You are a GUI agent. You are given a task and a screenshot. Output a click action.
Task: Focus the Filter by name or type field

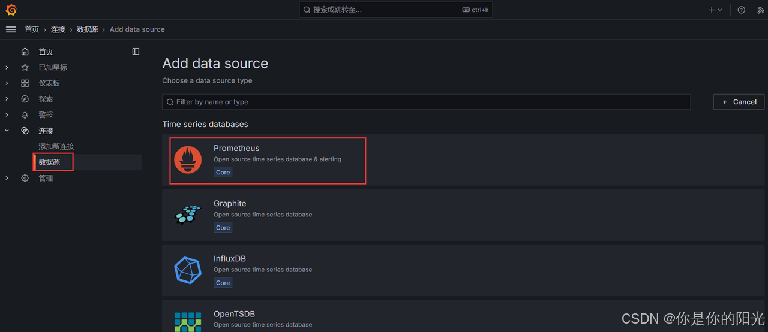tap(426, 102)
